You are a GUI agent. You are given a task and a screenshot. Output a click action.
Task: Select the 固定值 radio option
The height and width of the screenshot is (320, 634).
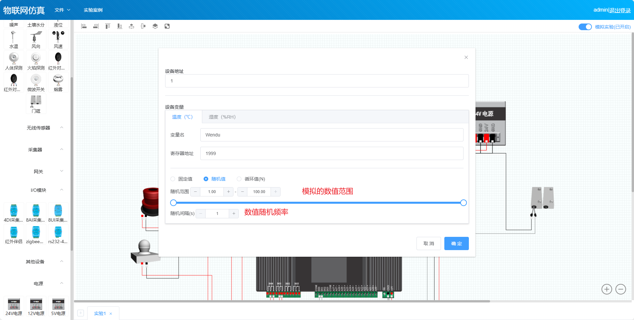pyautogui.click(x=173, y=179)
